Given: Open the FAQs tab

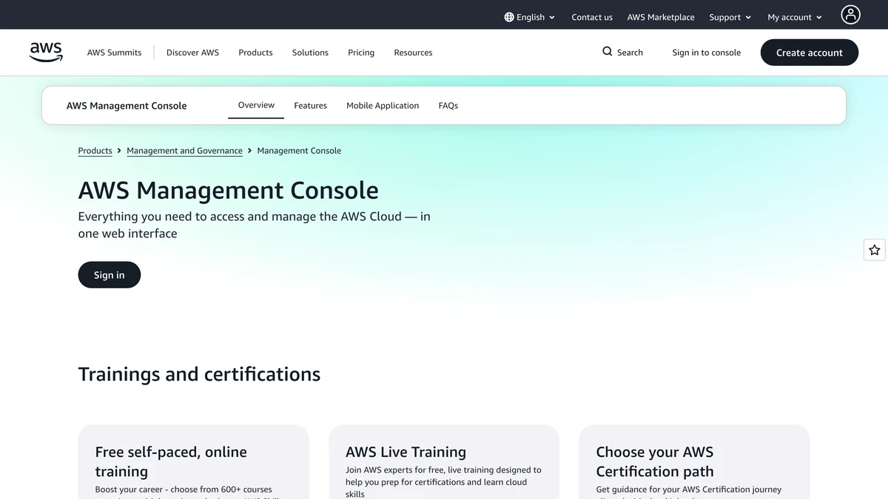Looking at the screenshot, I should (x=448, y=106).
